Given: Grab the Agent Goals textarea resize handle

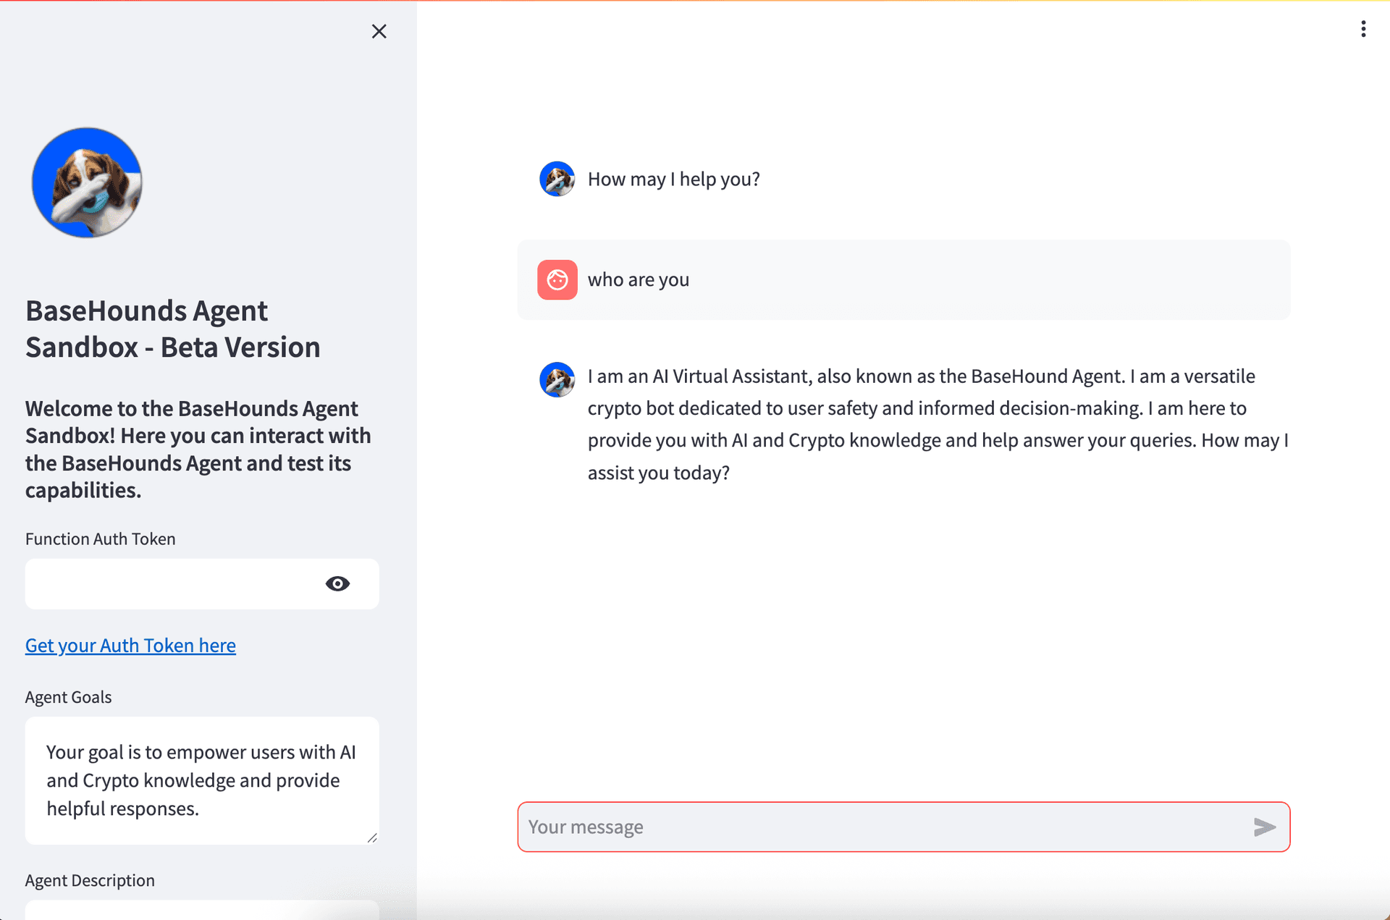Looking at the screenshot, I should pos(372,837).
